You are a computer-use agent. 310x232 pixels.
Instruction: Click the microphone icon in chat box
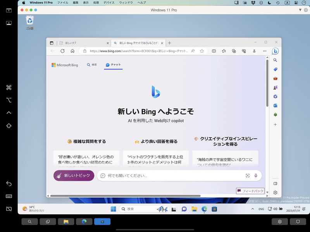pos(256,176)
